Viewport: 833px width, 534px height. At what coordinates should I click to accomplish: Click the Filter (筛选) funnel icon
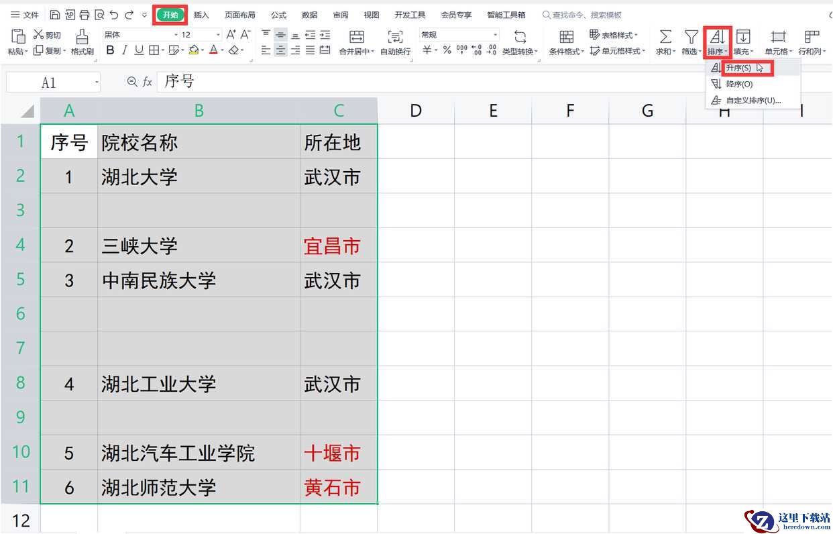pos(691,37)
